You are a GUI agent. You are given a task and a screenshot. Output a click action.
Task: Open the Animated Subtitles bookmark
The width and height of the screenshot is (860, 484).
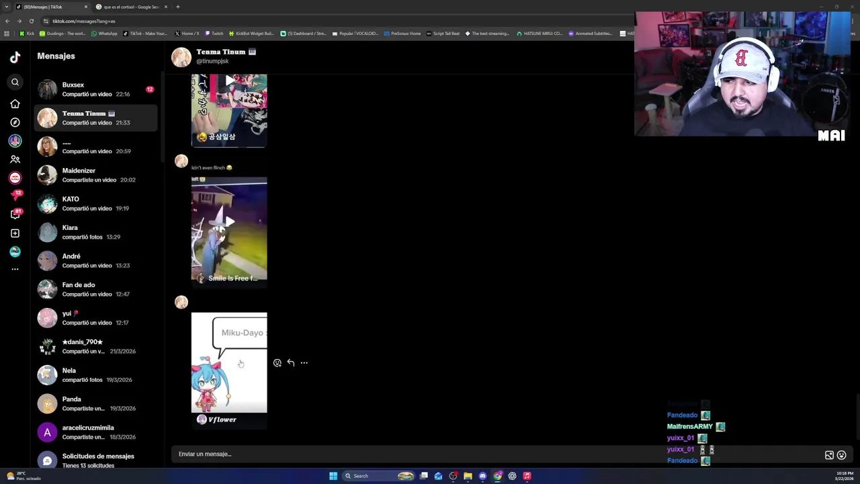[x=590, y=33]
